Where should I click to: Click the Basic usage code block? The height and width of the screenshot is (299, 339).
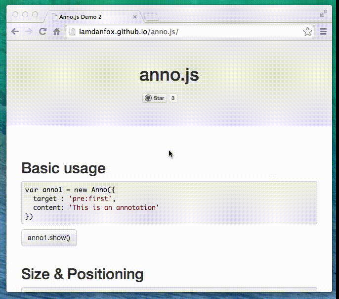tap(169, 203)
